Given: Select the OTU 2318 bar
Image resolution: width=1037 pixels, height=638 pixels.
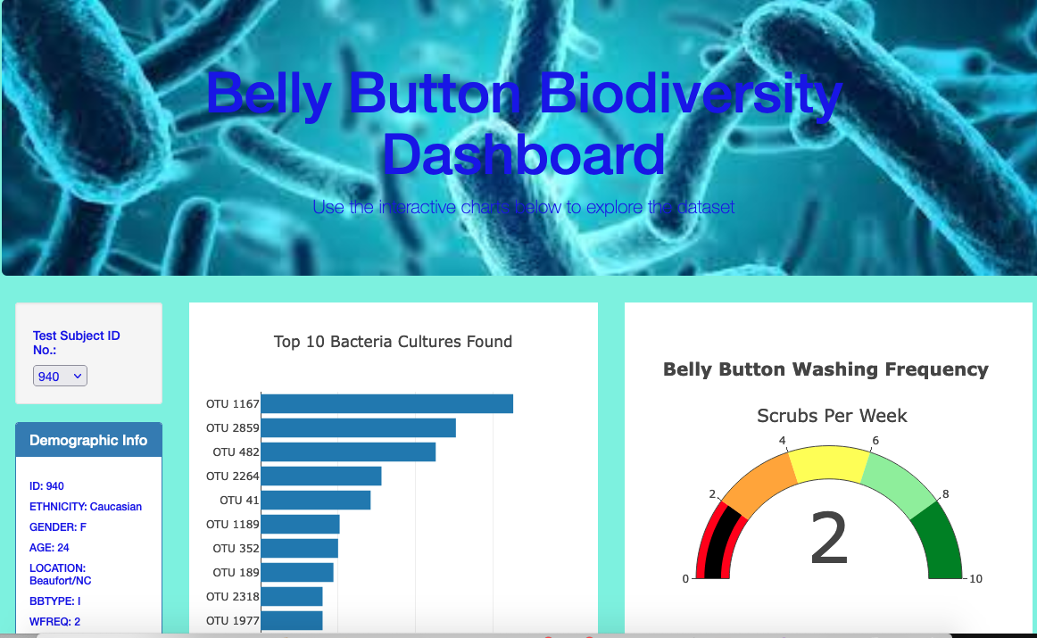Looking at the screenshot, I should pyautogui.click(x=292, y=596).
